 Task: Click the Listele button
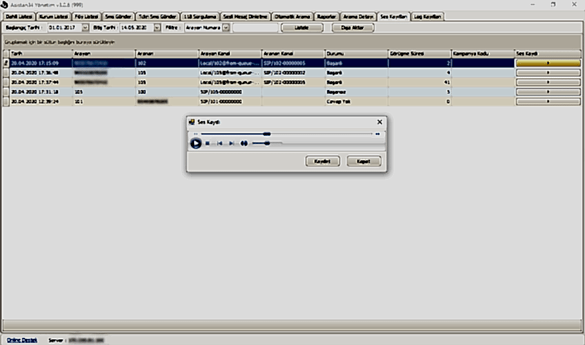click(x=301, y=28)
